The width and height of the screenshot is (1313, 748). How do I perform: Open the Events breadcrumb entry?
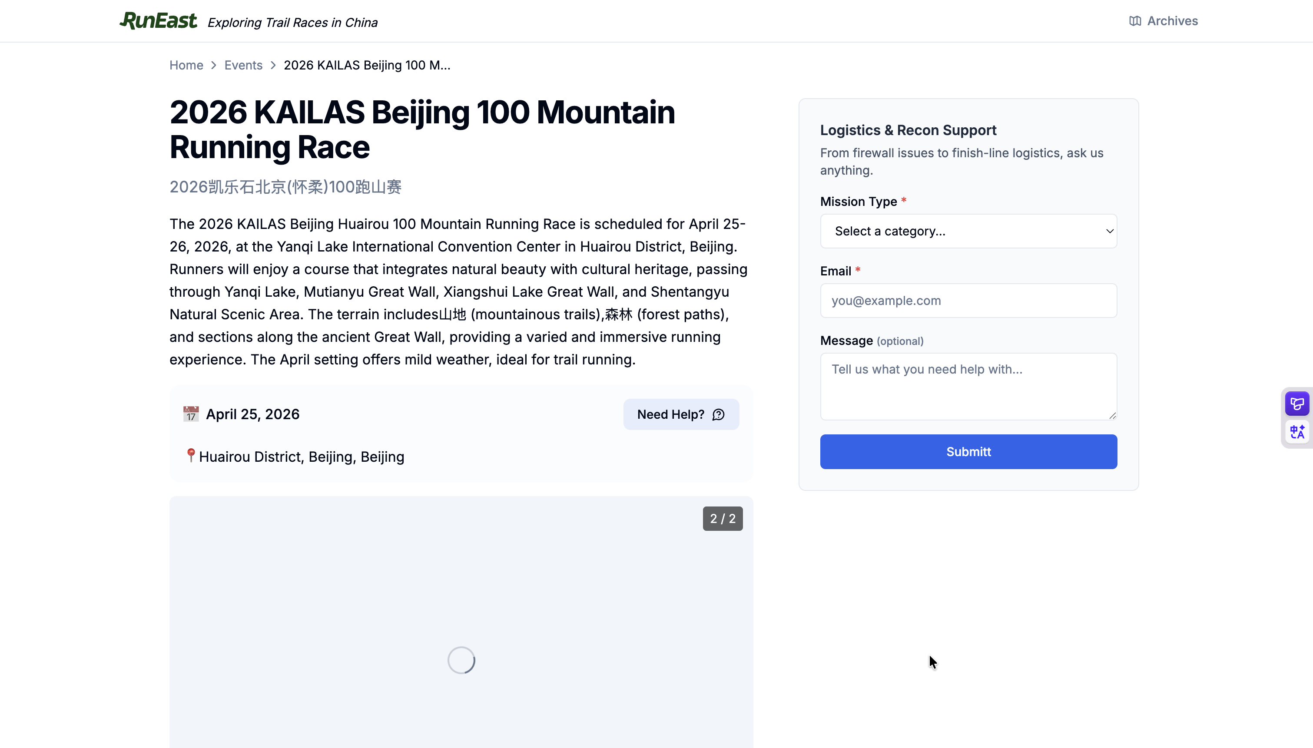click(x=243, y=65)
